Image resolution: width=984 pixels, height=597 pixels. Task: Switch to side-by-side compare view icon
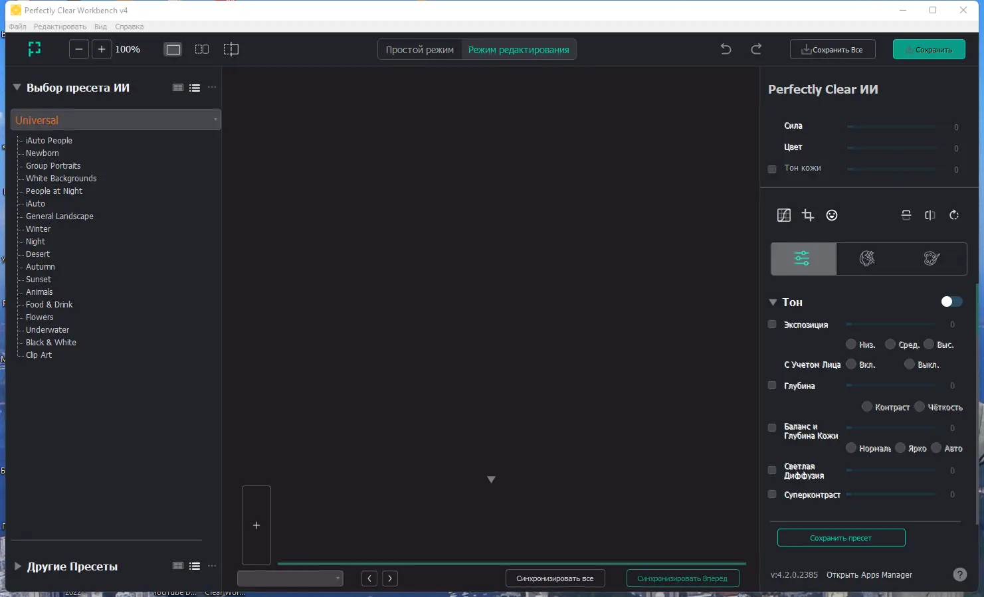[202, 49]
